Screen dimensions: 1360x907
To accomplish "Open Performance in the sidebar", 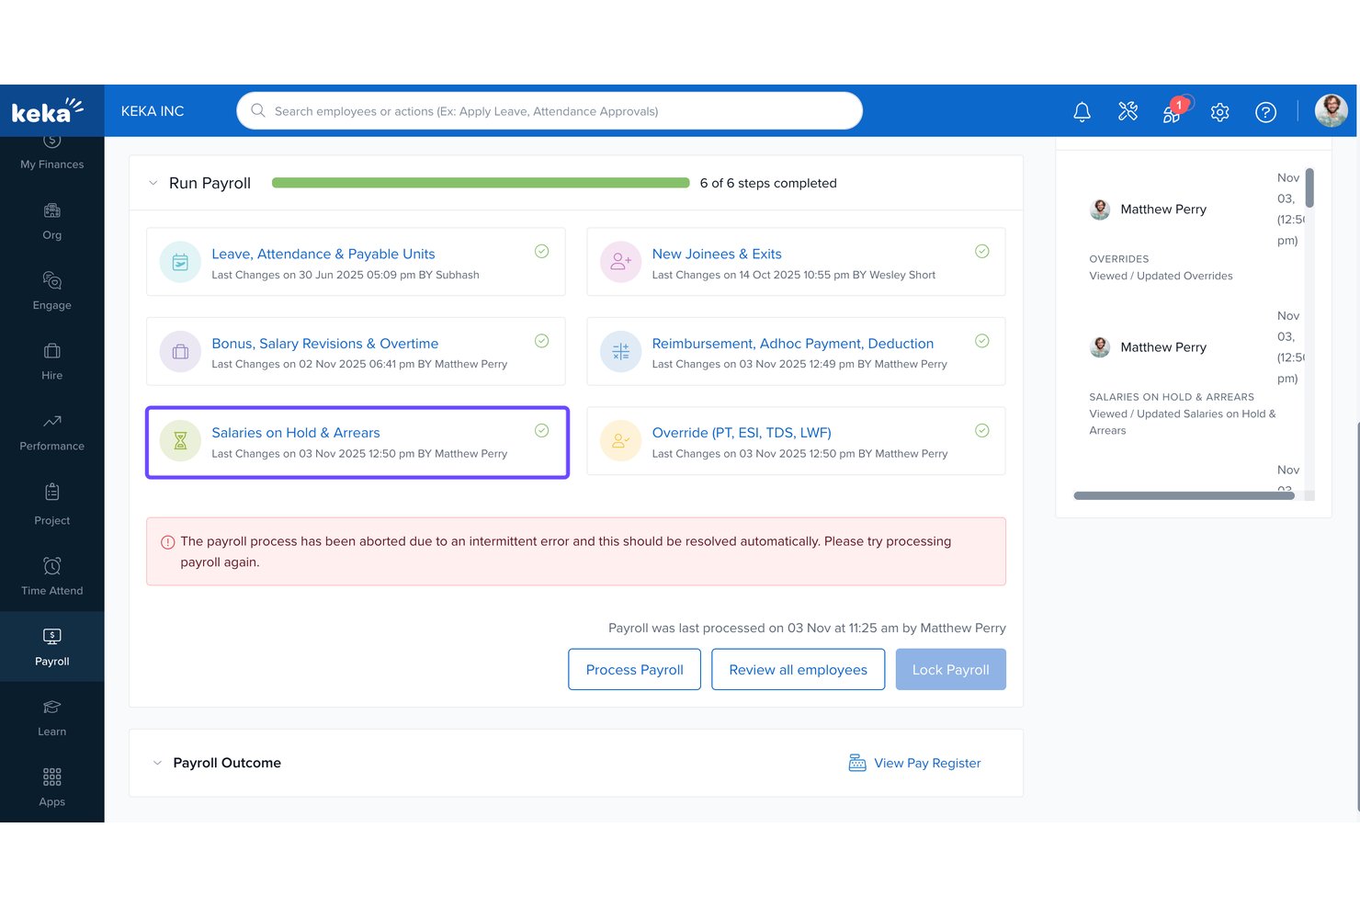I will click(52, 433).
